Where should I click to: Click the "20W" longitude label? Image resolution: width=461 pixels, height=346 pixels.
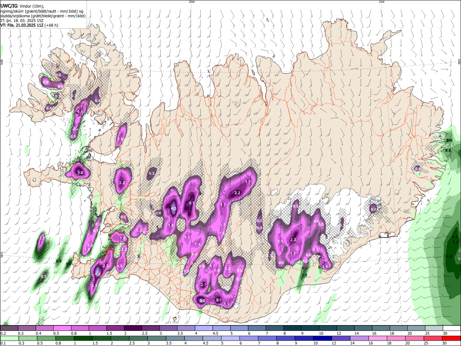pyautogui.click(x=192, y=2)
